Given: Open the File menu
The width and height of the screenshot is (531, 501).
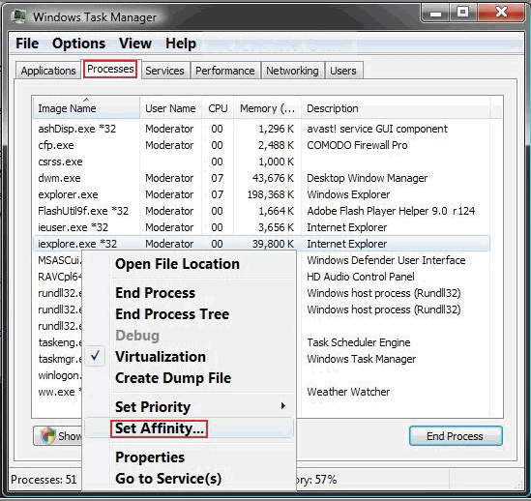Looking at the screenshot, I should (x=27, y=44).
